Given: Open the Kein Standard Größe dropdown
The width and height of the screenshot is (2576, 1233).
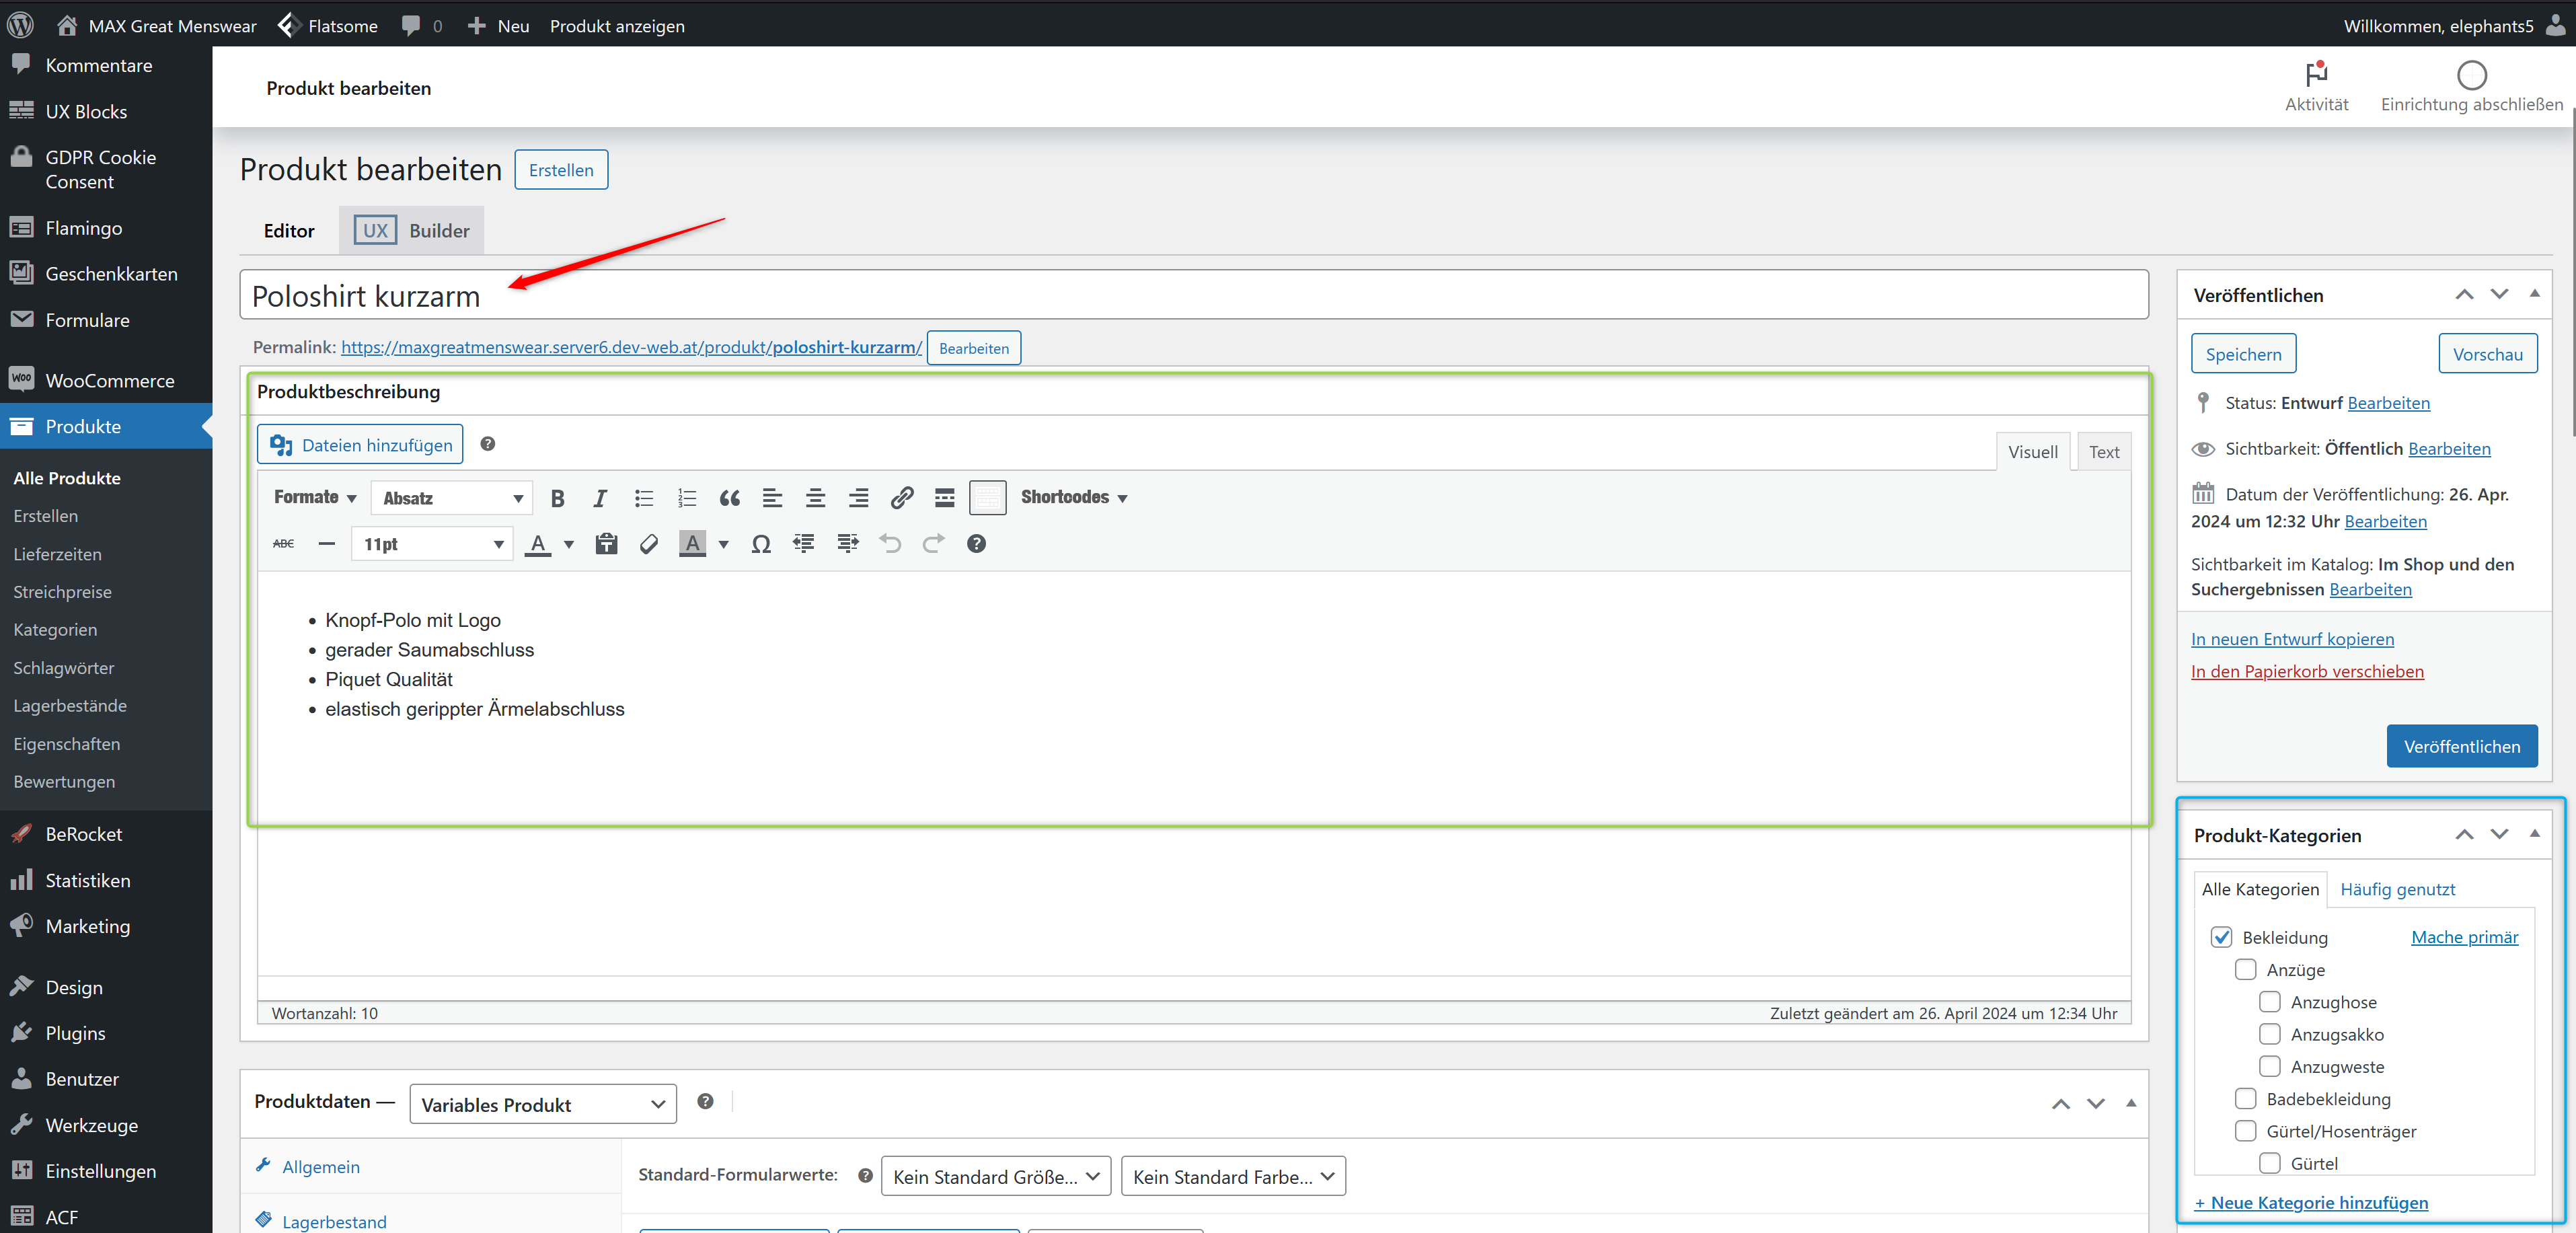Looking at the screenshot, I should click(996, 1176).
